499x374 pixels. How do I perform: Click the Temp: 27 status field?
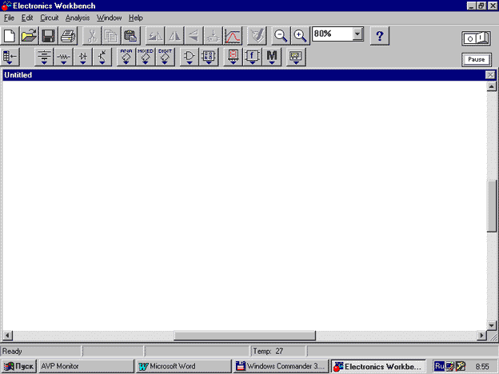click(x=279, y=352)
